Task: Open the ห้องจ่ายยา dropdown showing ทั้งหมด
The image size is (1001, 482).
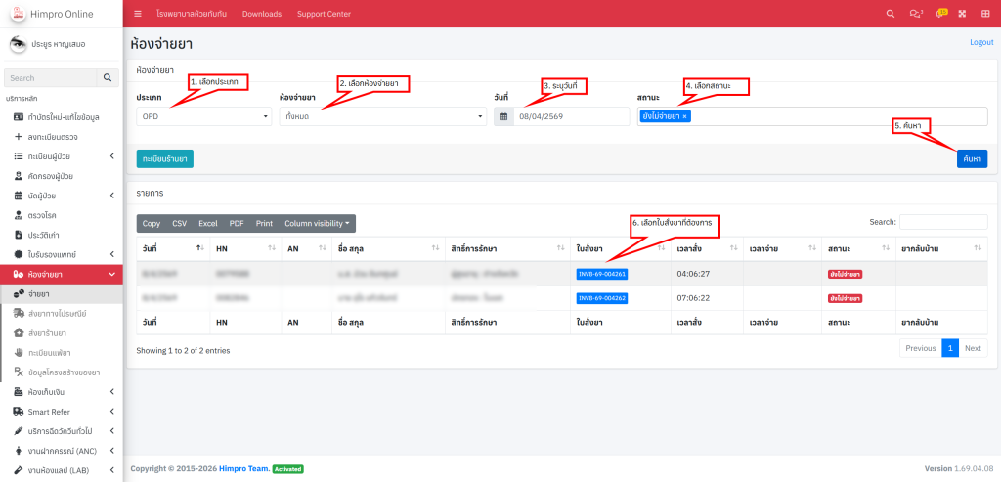Action: pos(382,116)
